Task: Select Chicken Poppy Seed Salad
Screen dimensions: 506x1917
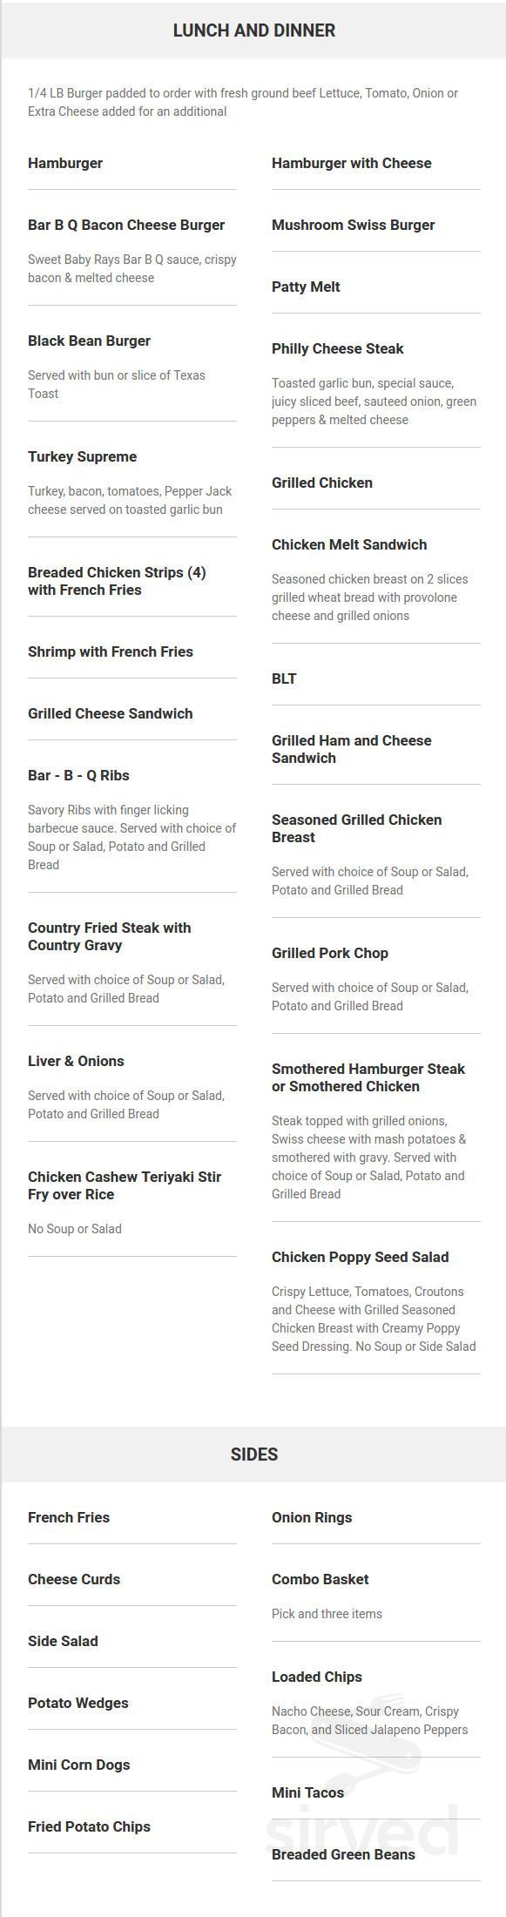Action: click(360, 1257)
